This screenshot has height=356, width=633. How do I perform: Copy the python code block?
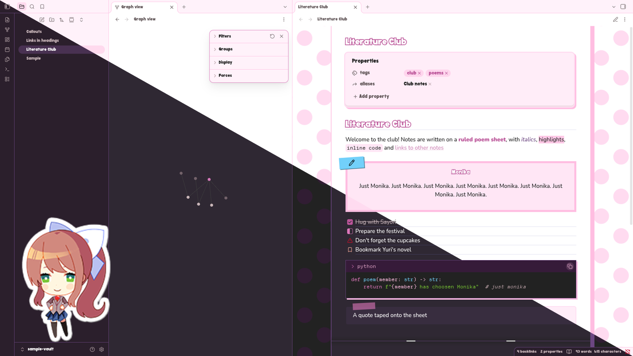pos(570,267)
